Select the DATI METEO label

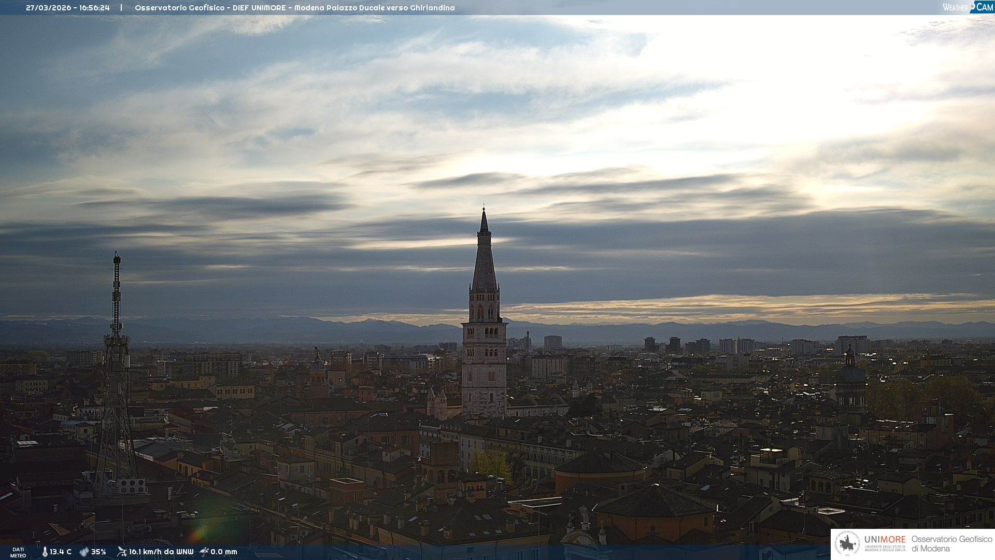click(x=18, y=552)
